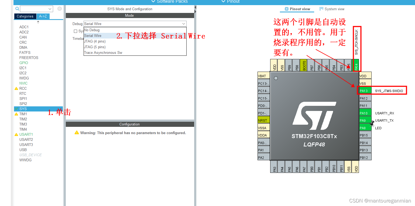Image resolution: width=415 pixels, height=206 pixels.
Task: Switch to the A->Z tab
Action: pyautogui.click(x=43, y=16)
